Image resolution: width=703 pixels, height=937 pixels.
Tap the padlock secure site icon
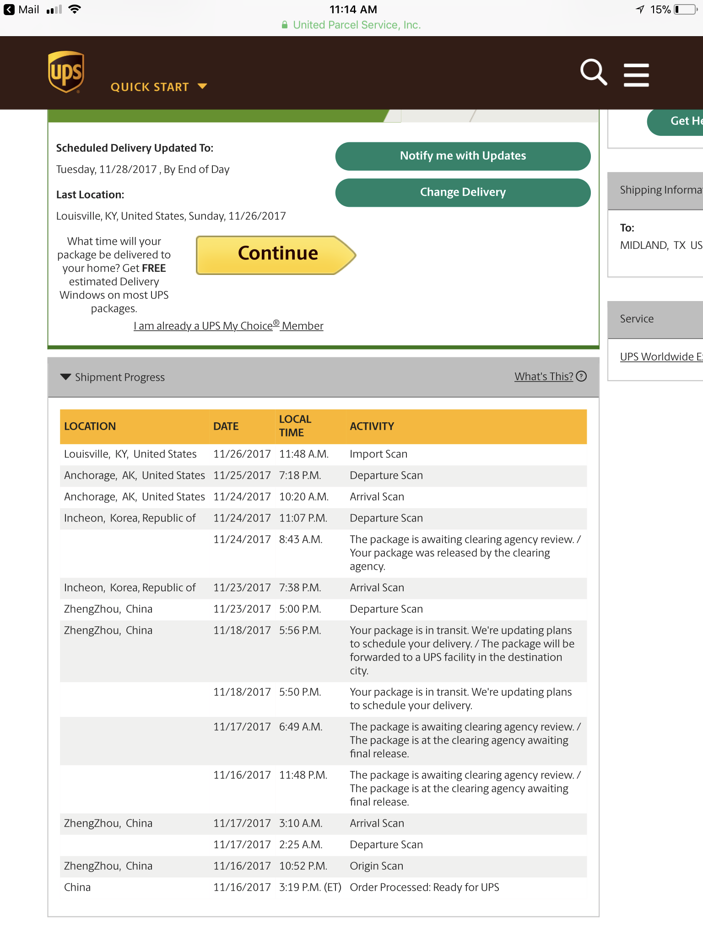[x=285, y=25]
